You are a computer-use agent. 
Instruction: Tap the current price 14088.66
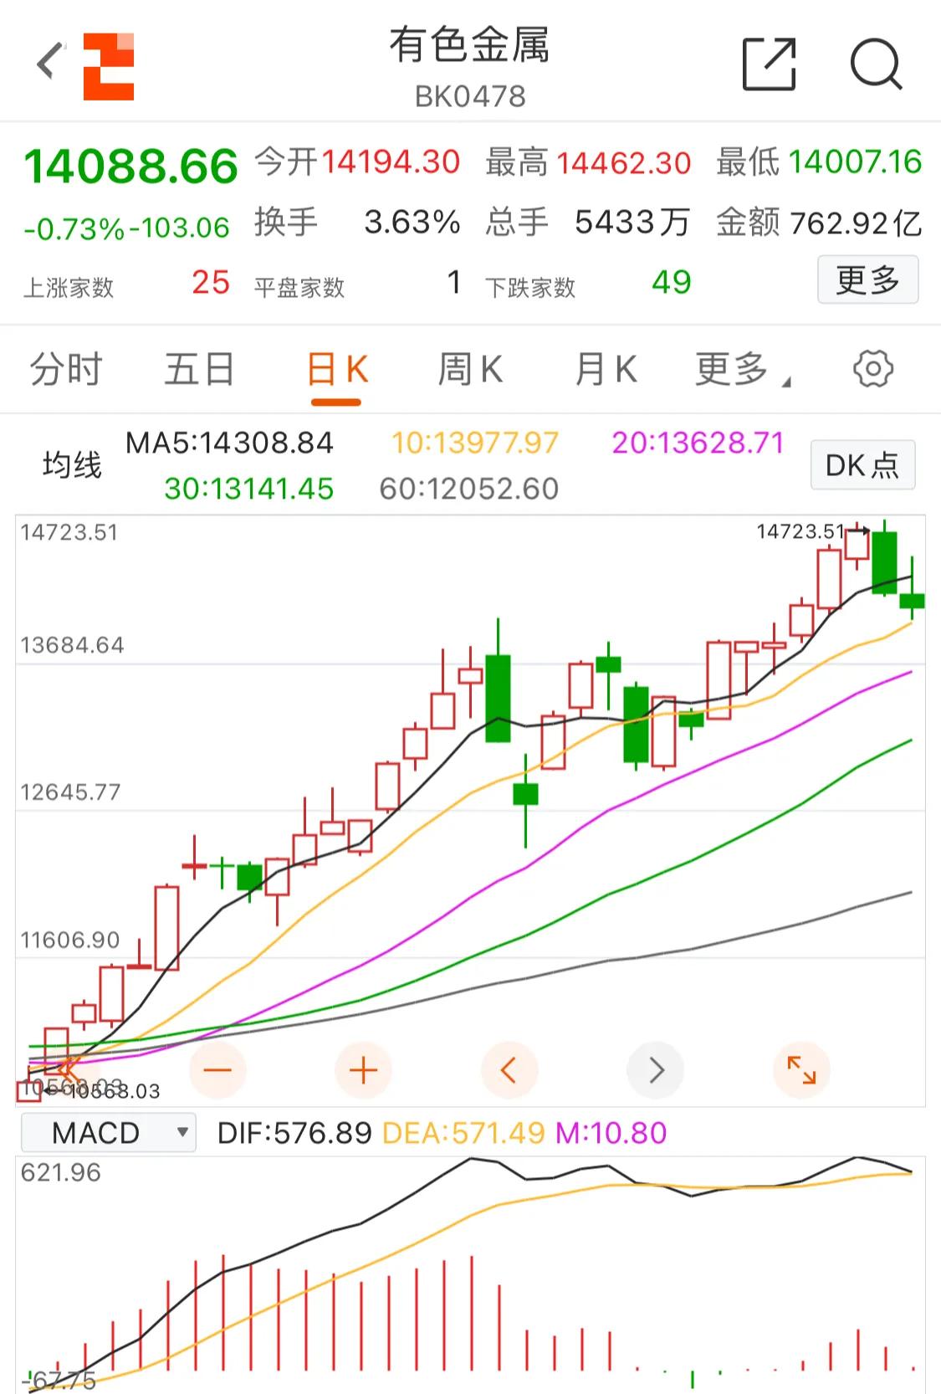(x=130, y=167)
